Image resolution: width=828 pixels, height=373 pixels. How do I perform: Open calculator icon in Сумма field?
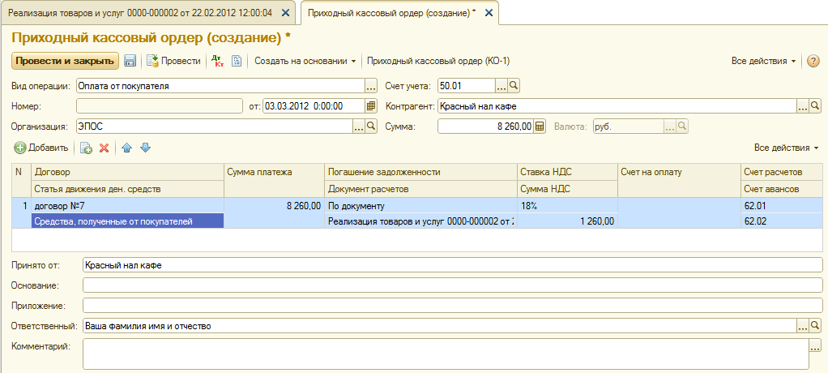[x=540, y=126]
